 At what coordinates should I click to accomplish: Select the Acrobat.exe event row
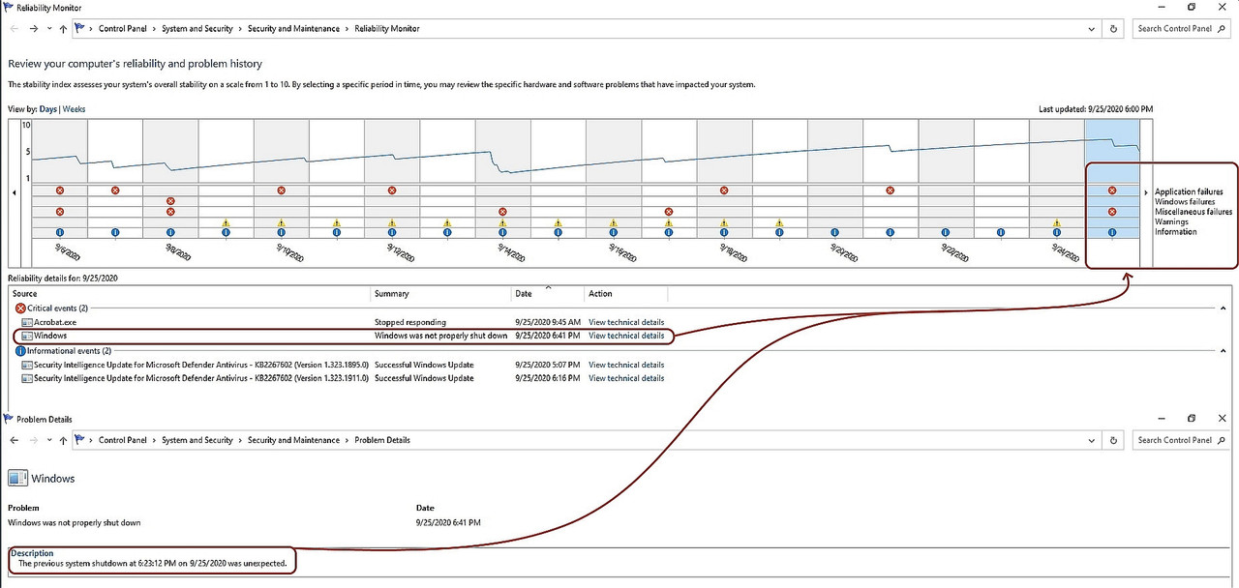[344, 322]
